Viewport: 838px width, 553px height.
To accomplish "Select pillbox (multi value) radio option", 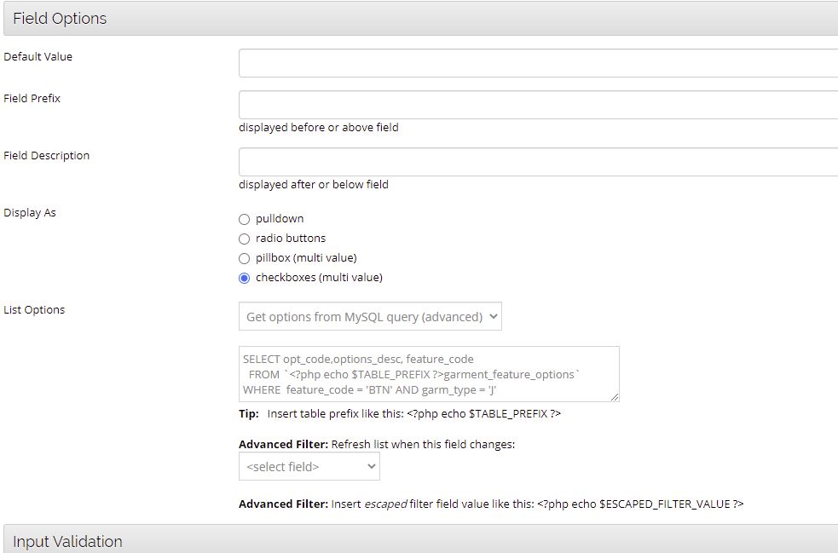I will point(245,258).
